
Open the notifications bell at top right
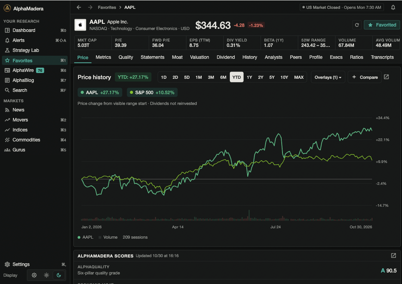click(x=393, y=7)
